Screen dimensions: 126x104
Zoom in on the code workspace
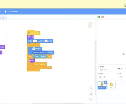pos(91,88)
